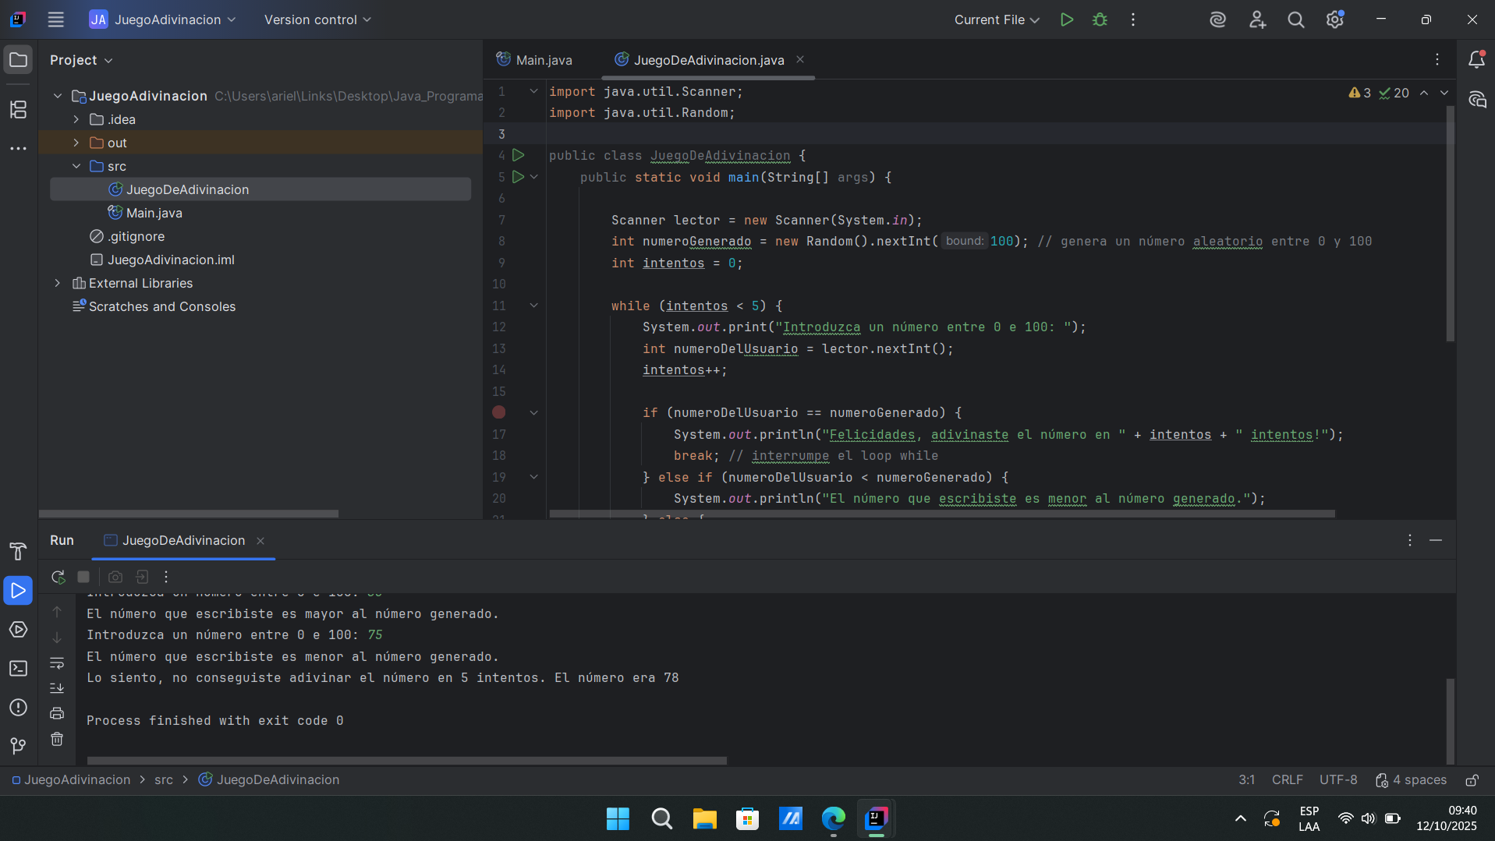
Task: Clear all console output with trash icon
Action: point(57,739)
